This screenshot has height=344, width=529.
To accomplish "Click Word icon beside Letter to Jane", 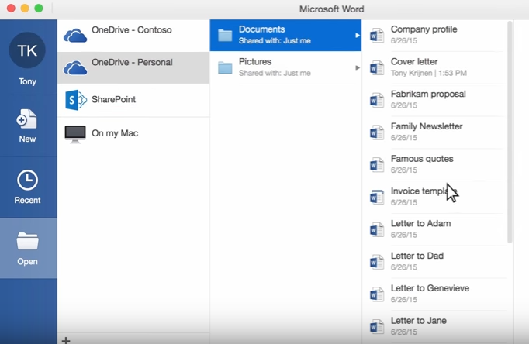I will (376, 326).
